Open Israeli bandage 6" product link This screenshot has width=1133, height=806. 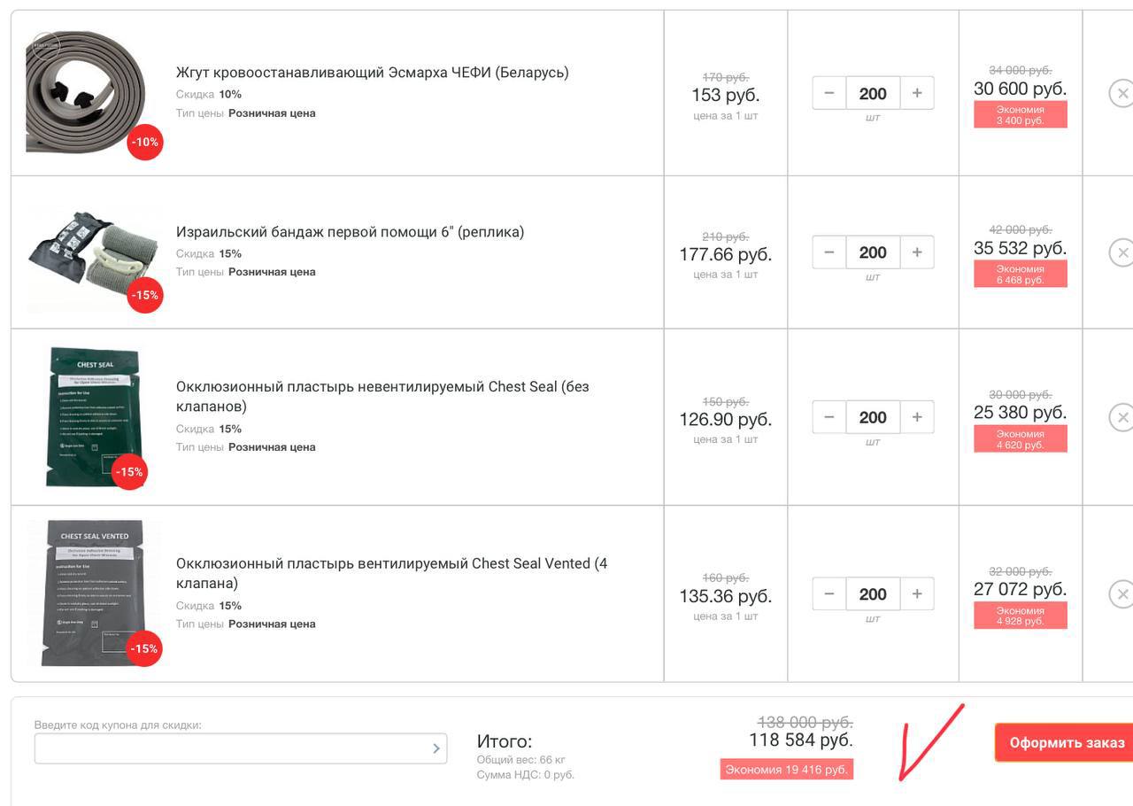[350, 232]
